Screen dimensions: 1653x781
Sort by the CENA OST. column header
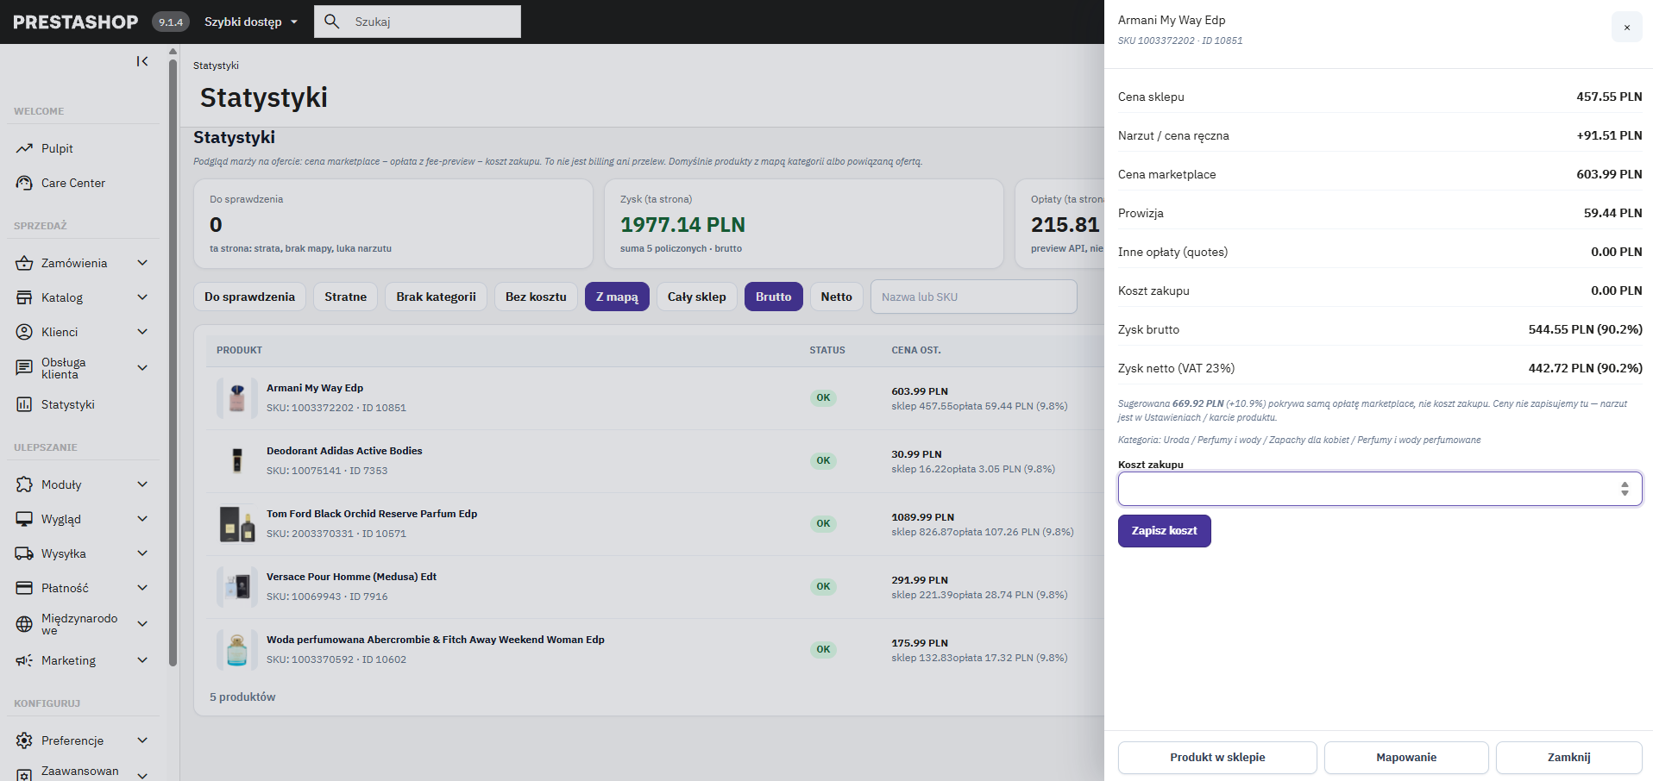(x=915, y=350)
